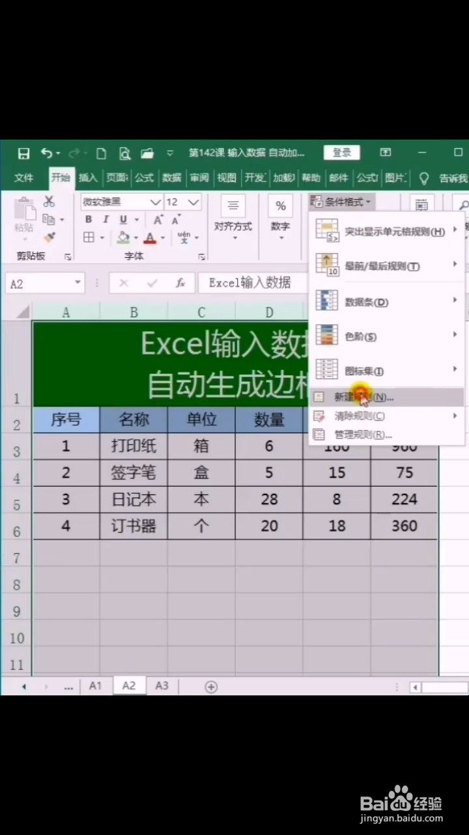Open the font group dialog launcher
The width and height of the screenshot is (469, 835).
tap(201, 257)
